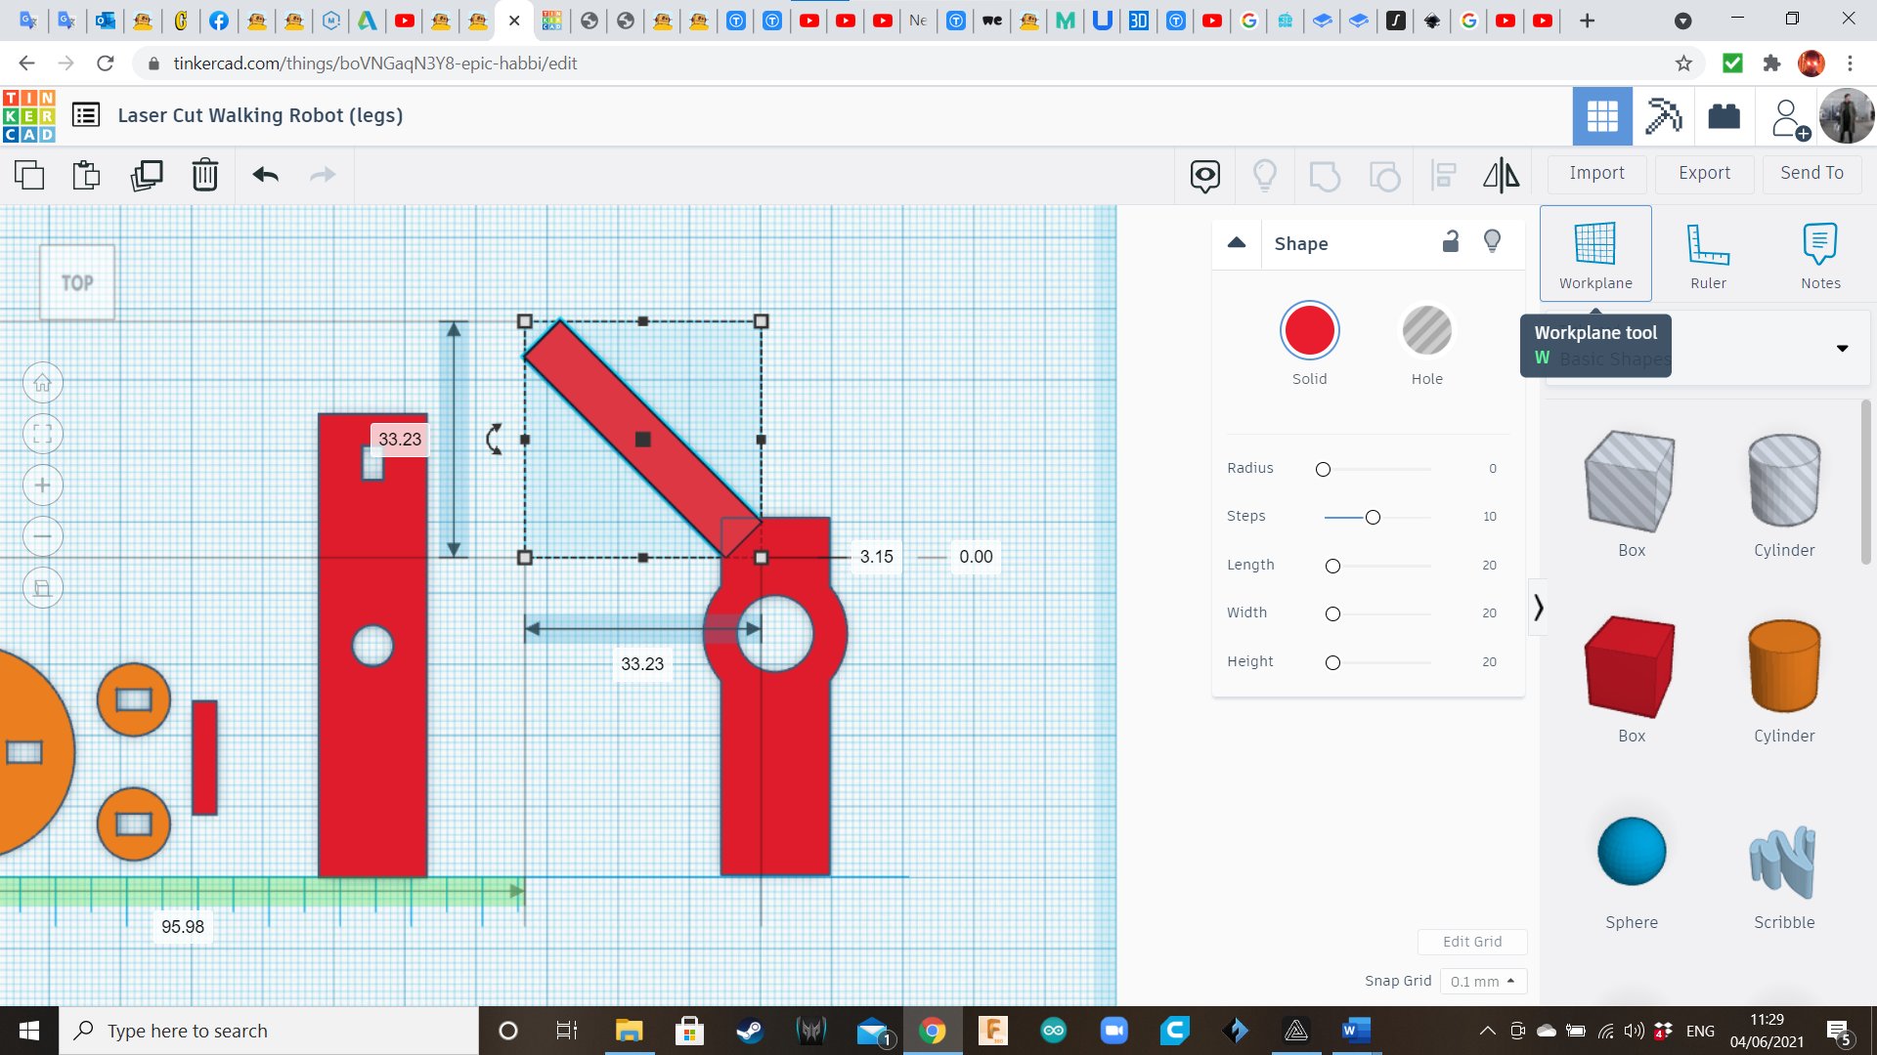Open Microsoft Word from taskbar
Image resolution: width=1877 pixels, height=1055 pixels.
pos(1356,1031)
